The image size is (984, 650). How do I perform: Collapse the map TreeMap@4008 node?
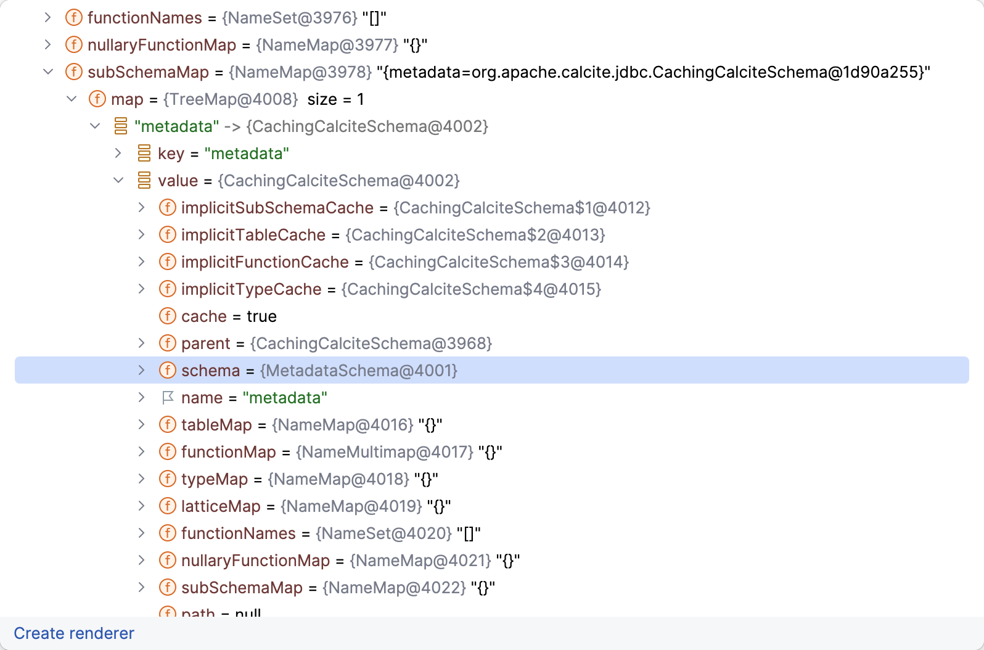click(72, 99)
